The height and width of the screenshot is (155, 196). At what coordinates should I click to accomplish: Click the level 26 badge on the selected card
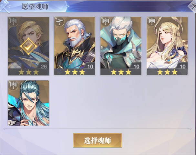point(44,67)
